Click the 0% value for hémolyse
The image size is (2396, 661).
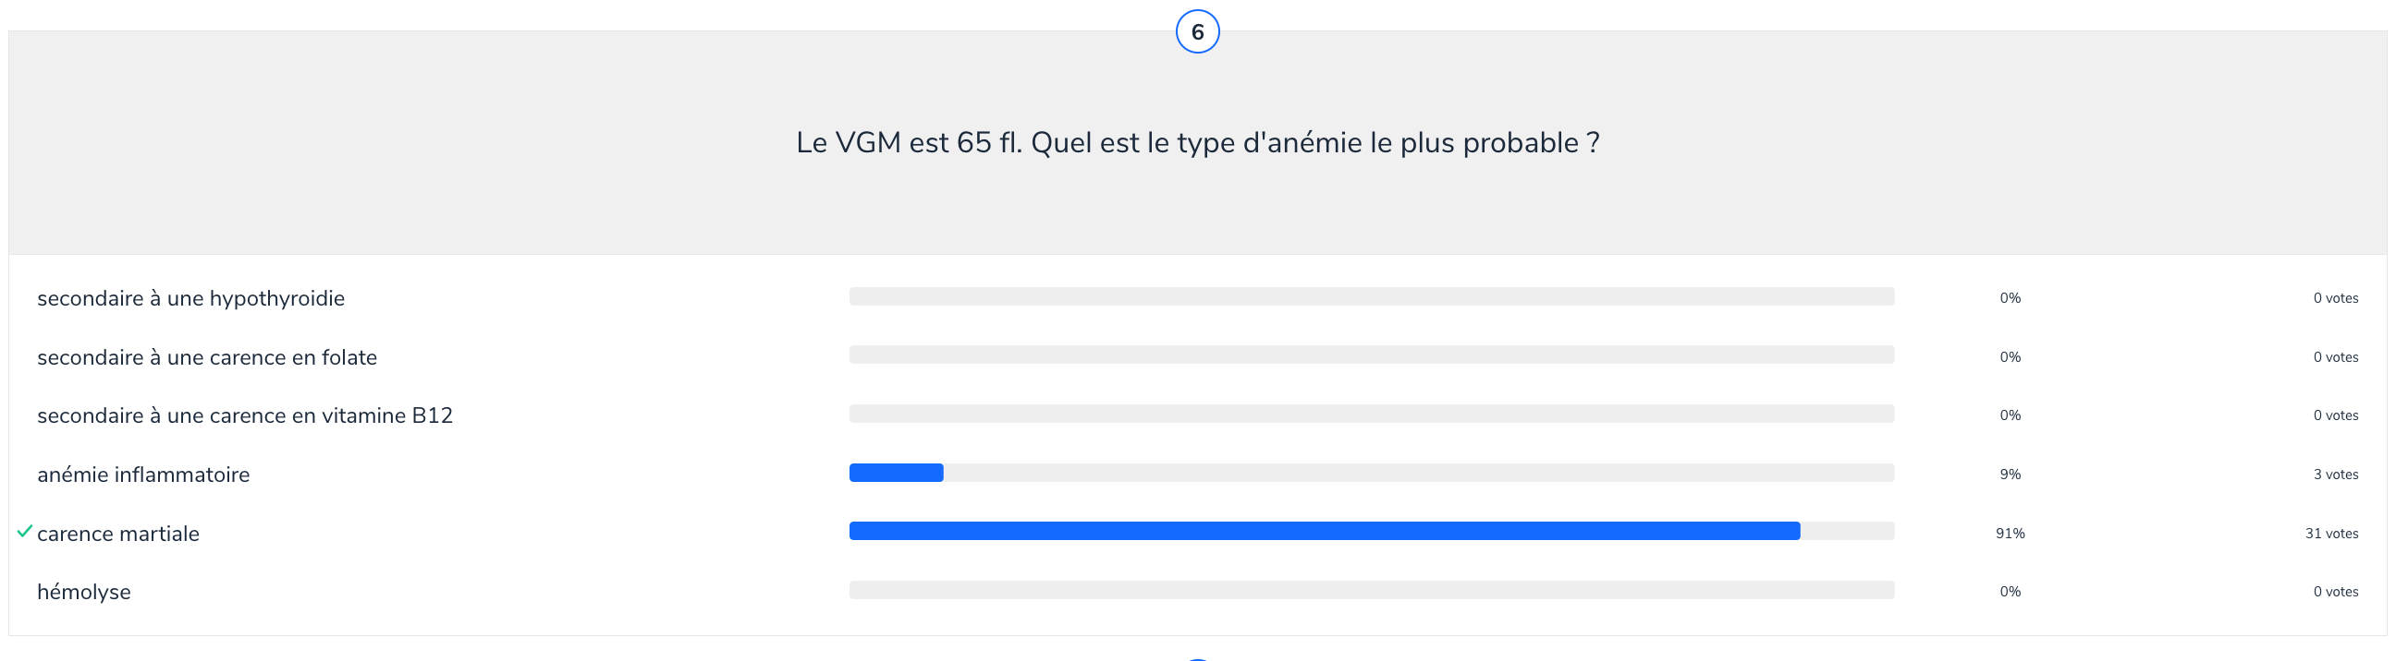(2009, 593)
